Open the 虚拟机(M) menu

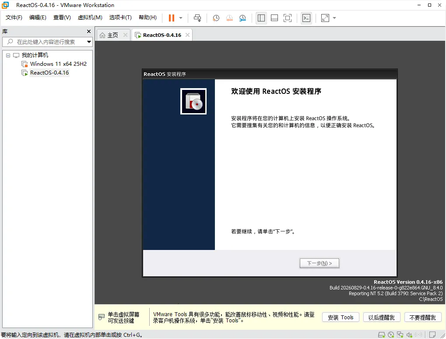pyautogui.click(x=90, y=18)
